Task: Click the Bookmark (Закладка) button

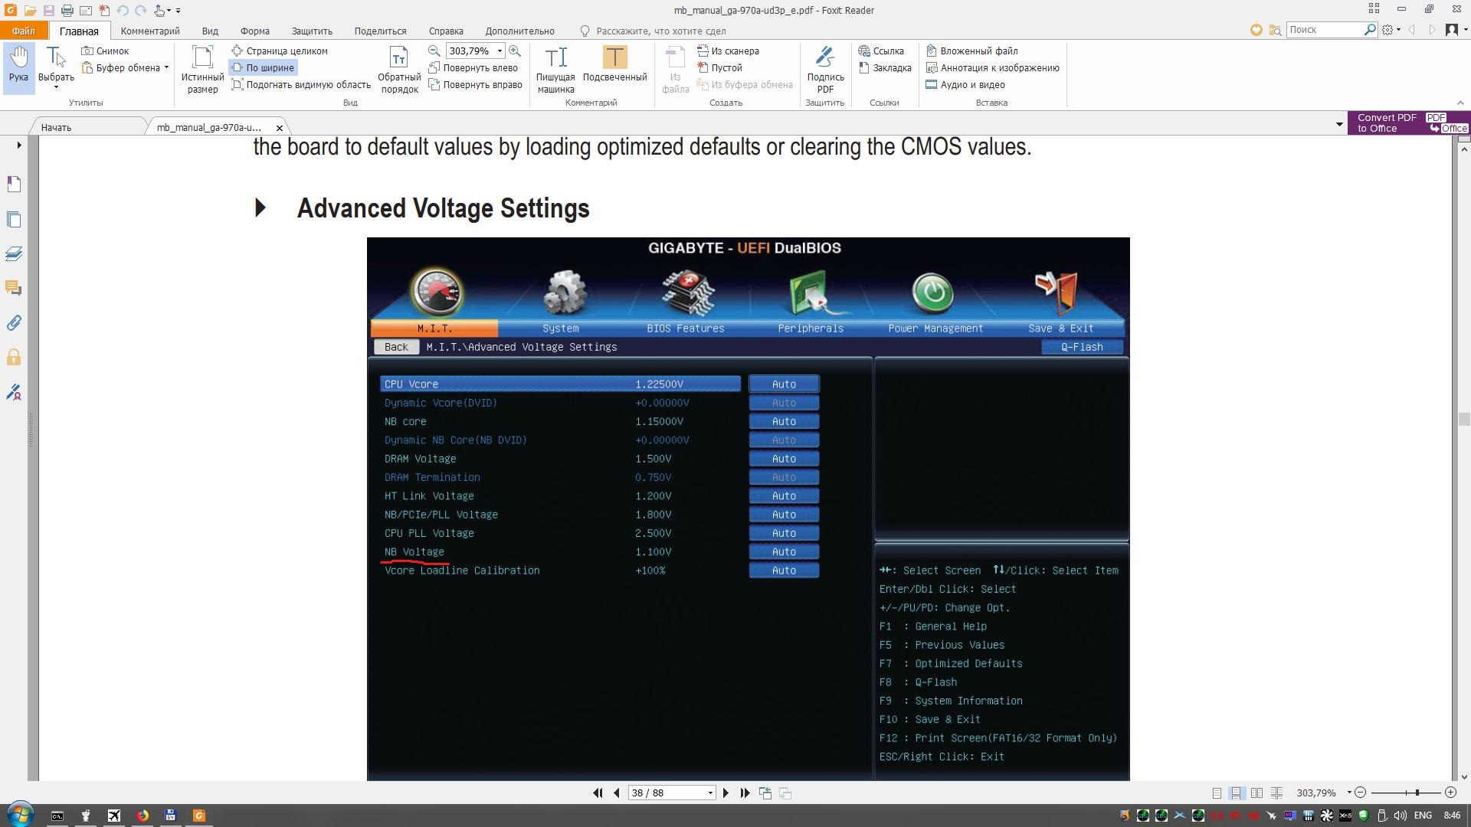Action: pos(885,67)
